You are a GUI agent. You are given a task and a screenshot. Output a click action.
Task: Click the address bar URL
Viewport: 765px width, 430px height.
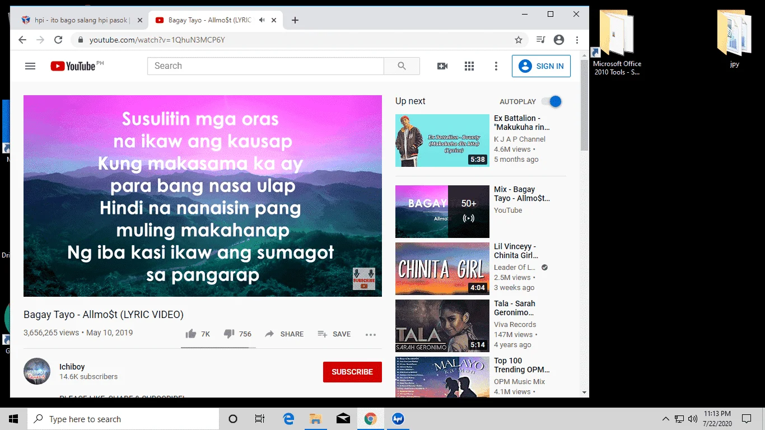coord(157,40)
